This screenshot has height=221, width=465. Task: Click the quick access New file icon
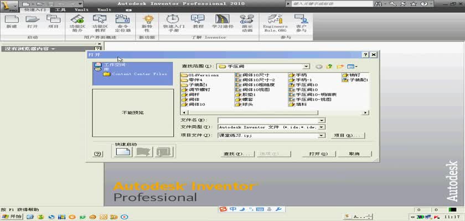coord(25,4)
